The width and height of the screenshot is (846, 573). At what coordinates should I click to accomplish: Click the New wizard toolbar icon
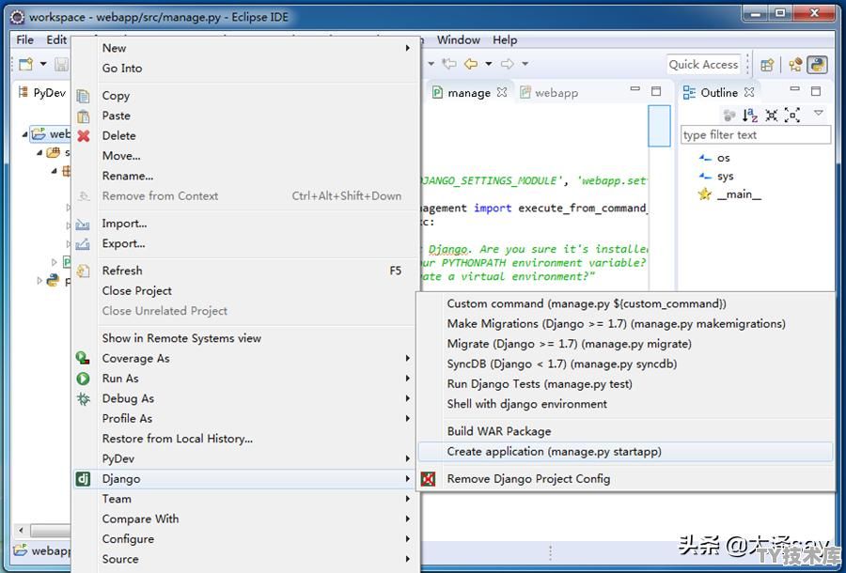[26, 65]
